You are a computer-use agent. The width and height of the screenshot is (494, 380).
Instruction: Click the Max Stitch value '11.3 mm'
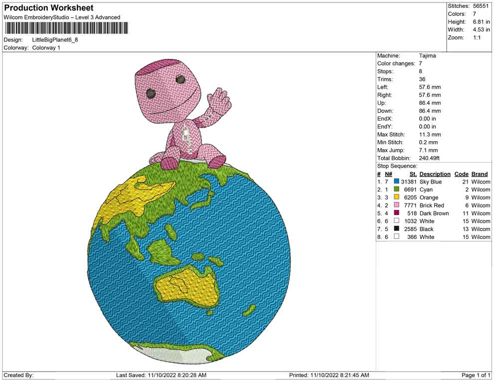[x=430, y=135]
